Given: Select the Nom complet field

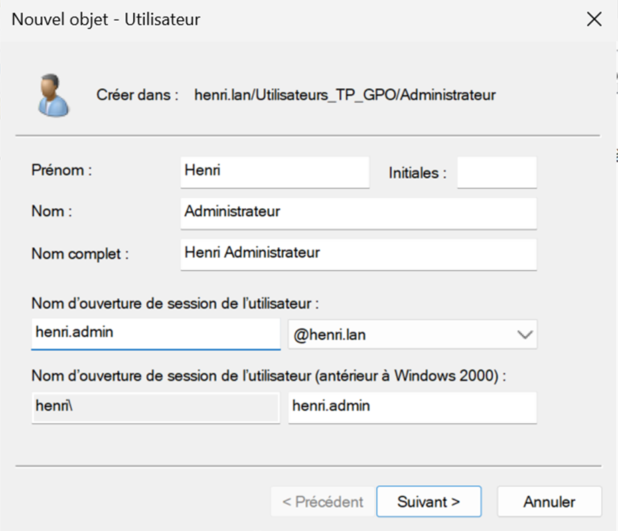Looking at the screenshot, I should [359, 254].
